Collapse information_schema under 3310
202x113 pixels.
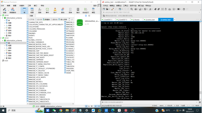tap(3, 18)
